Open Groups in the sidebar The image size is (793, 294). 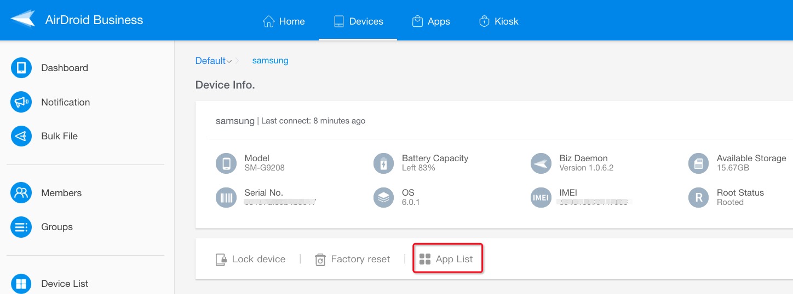pyautogui.click(x=42, y=227)
